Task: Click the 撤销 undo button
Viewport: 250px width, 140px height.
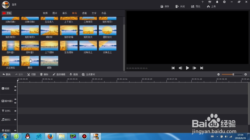Action: click(6, 74)
